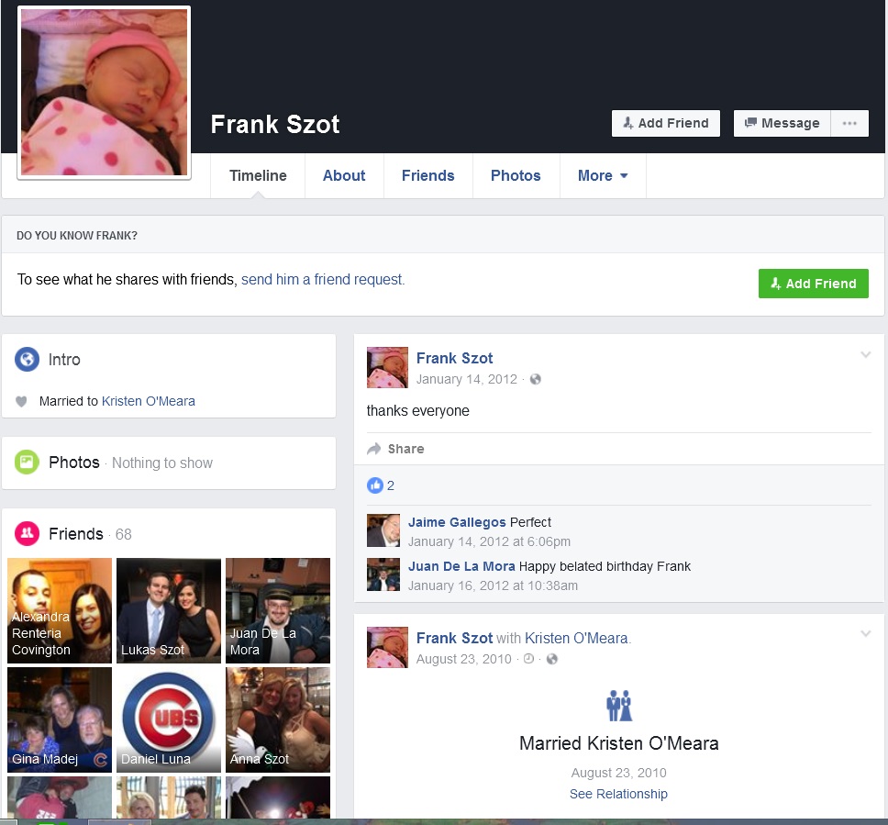Viewport: 888px width, 825px height.
Task: Click the "send him a friend request" link
Action: (x=323, y=279)
